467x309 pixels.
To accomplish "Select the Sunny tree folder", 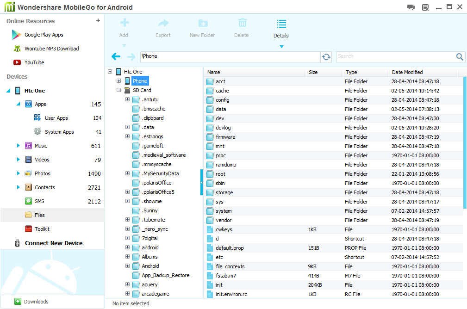I will [x=149, y=210].
